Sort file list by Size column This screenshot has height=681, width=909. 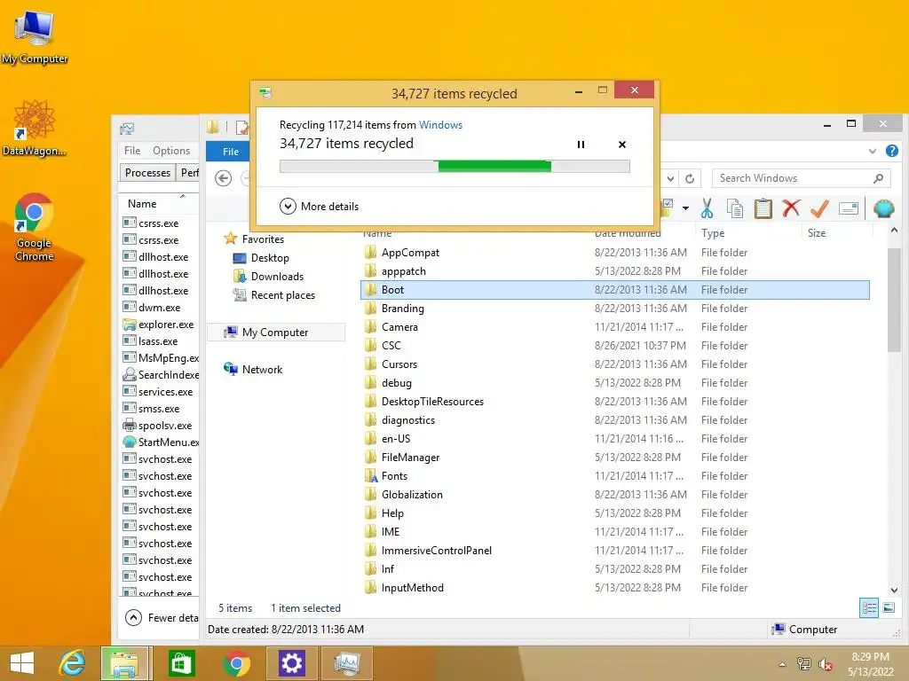tap(817, 233)
